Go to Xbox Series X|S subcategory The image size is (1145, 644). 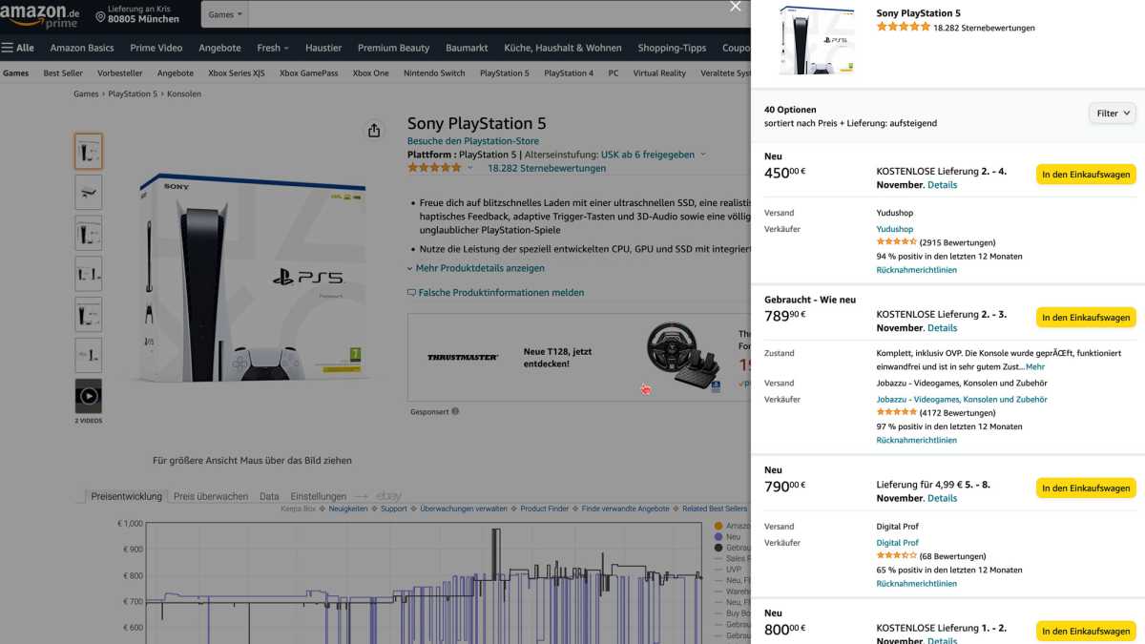click(x=236, y=73)
